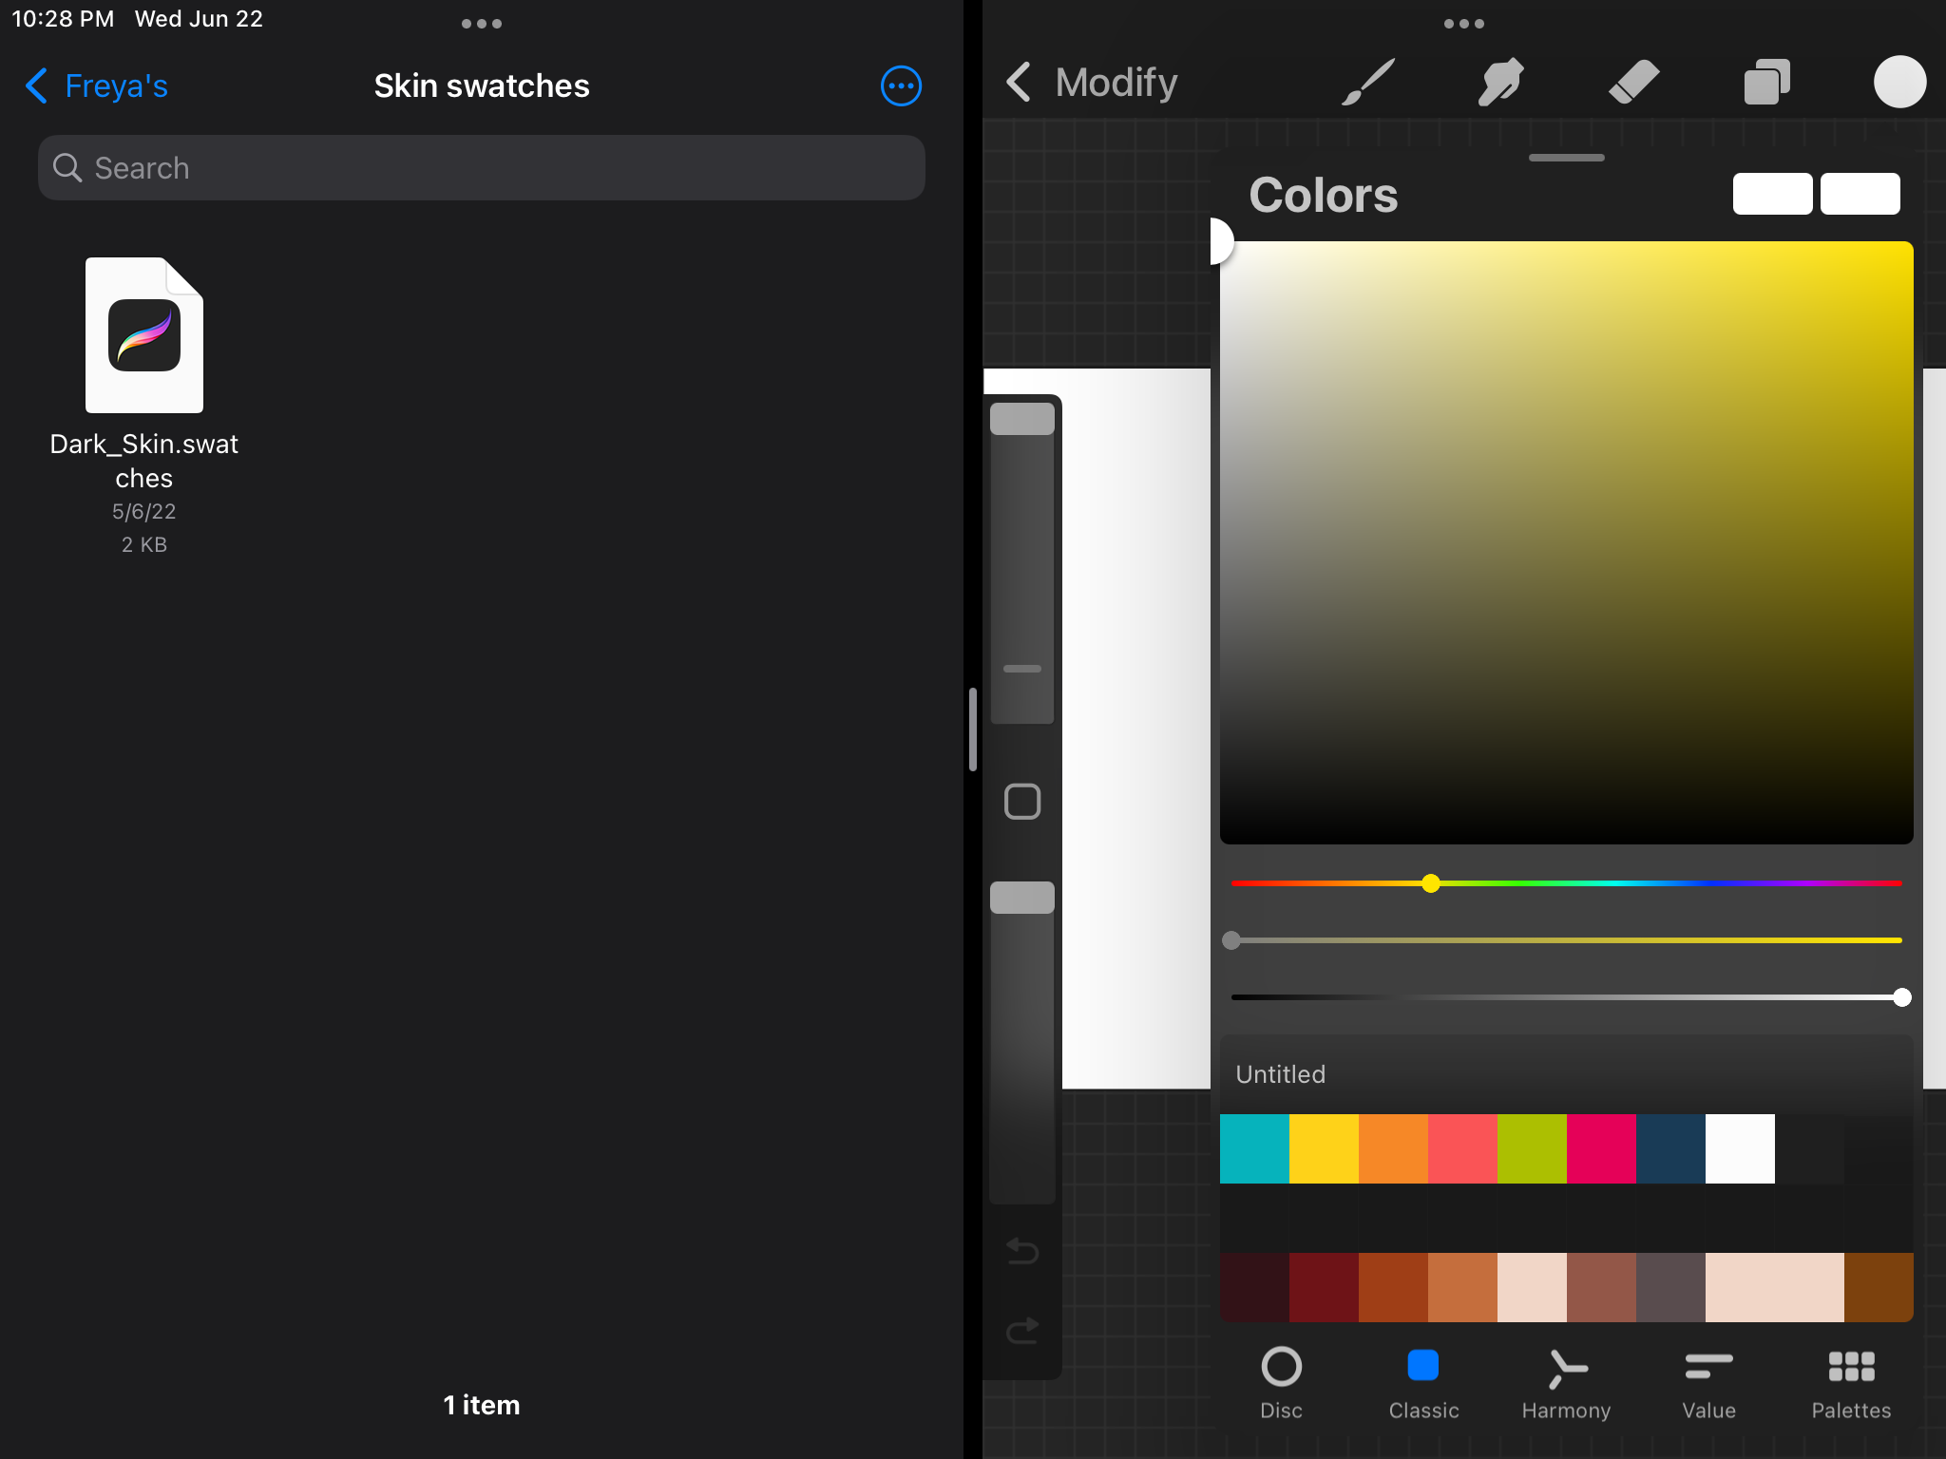Screen dimensions: 1946x1459
Task: Click the Redo arrow in sidebar
Action: pos(1022,1331)
